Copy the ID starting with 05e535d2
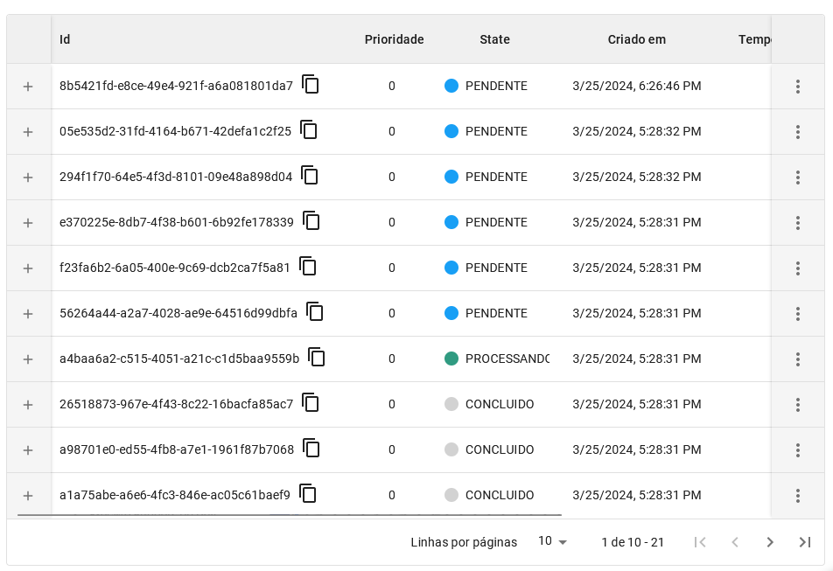The width and height of the screenshot is (833, 571). [x=309, y=130]
